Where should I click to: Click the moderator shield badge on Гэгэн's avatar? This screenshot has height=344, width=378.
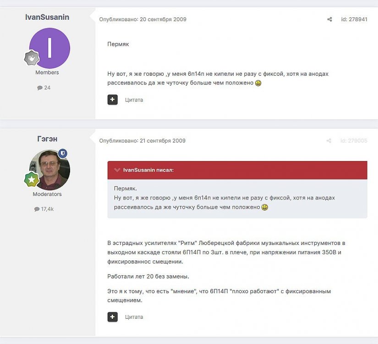coord(63,154)
